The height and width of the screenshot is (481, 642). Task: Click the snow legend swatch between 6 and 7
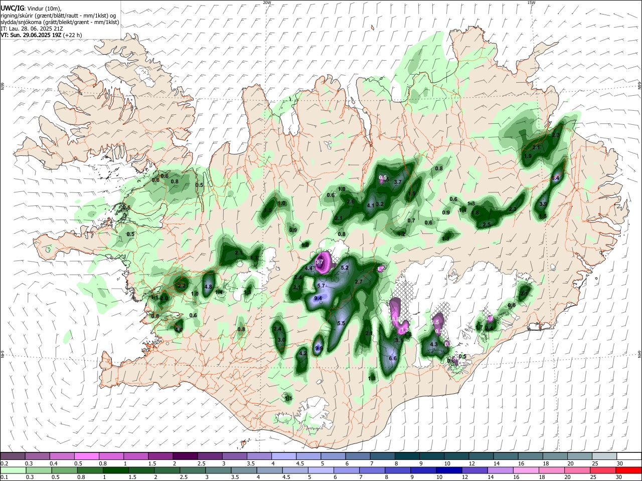(x=357, y=456)
